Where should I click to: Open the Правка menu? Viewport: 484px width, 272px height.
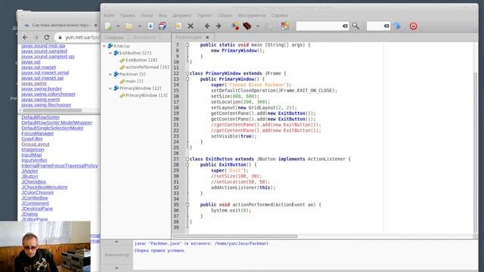coord(128,15)
